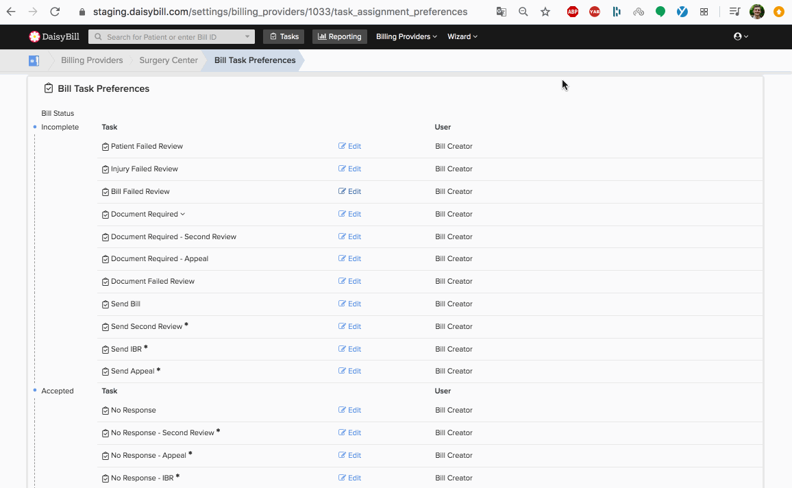Click the task icon beside No Response
This screenshot has width=792, height=488.
[105, 411]
